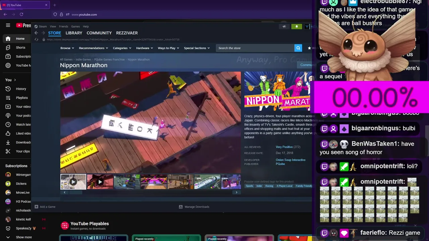
Task: Click Steam page refresh icon
Action: coord(36,39)
